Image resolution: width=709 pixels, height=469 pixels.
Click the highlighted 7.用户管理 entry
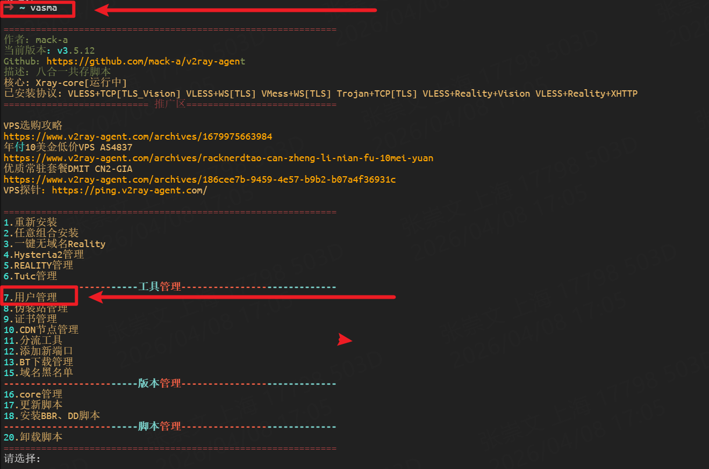coord(30,297)
